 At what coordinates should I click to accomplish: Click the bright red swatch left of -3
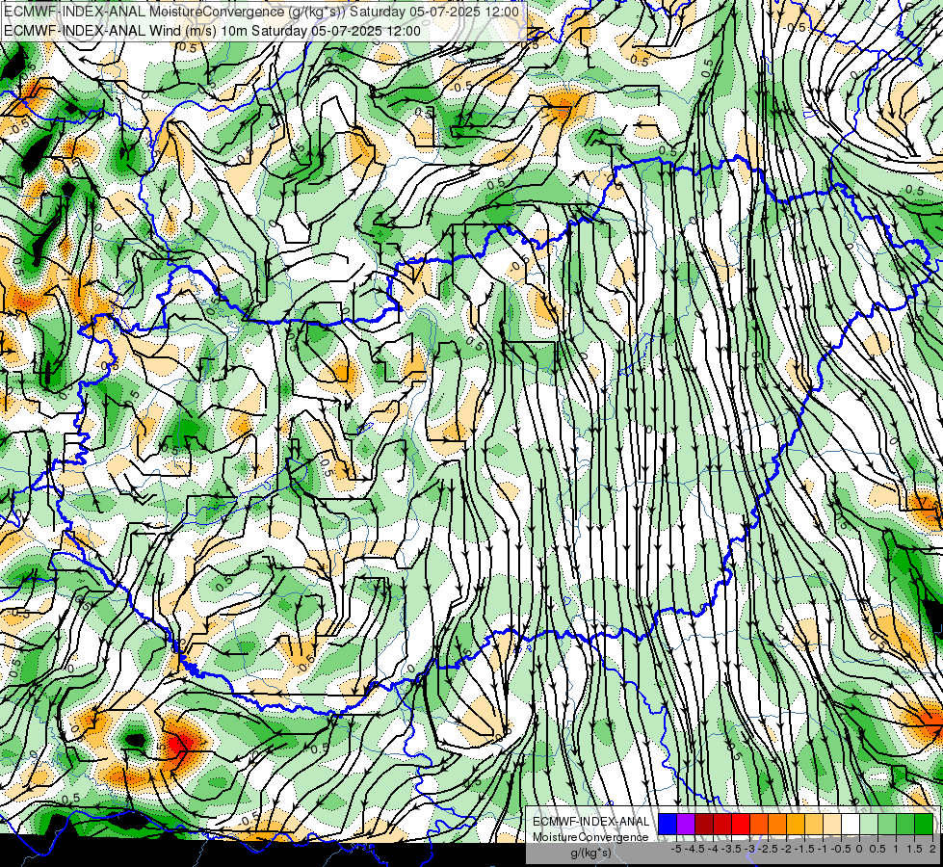pyautogui.click(x=741, y=824)
